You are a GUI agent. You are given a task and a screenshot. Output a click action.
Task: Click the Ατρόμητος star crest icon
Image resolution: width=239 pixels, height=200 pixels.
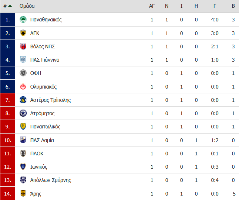point(23,113)
